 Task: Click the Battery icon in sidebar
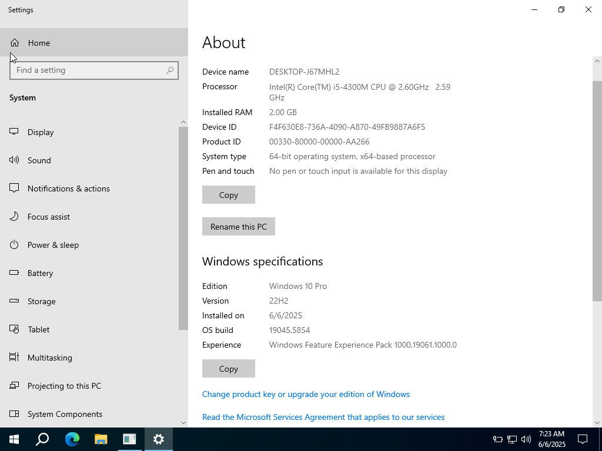(14, 272)
